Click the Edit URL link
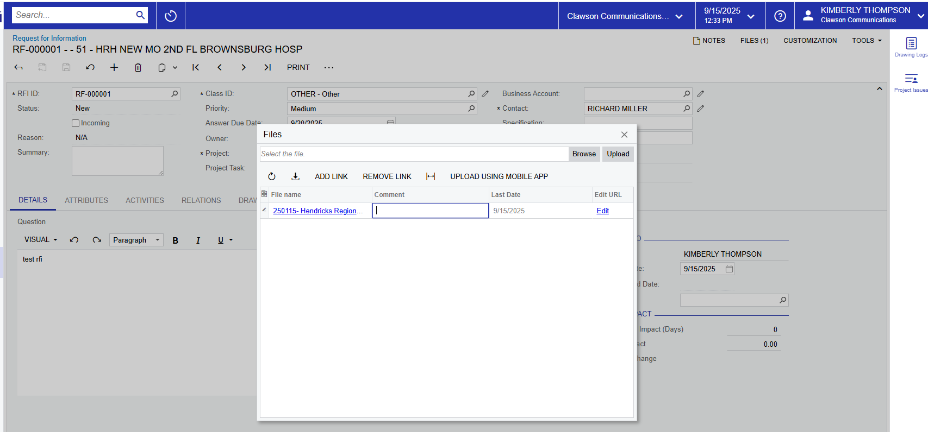The height and width of the screenshot is (432, 928). [x=602, y=211]
